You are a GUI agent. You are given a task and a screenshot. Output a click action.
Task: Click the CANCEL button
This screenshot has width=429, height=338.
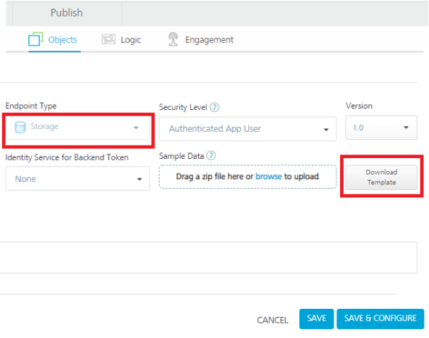272,320
